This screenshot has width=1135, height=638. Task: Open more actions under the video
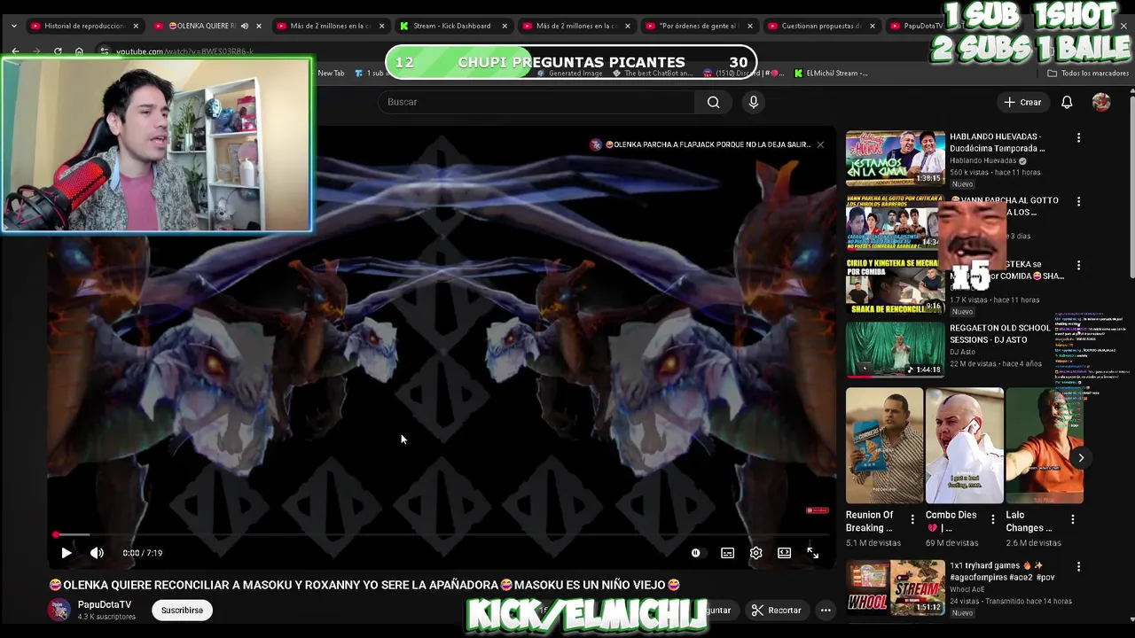tap(826, 611)
